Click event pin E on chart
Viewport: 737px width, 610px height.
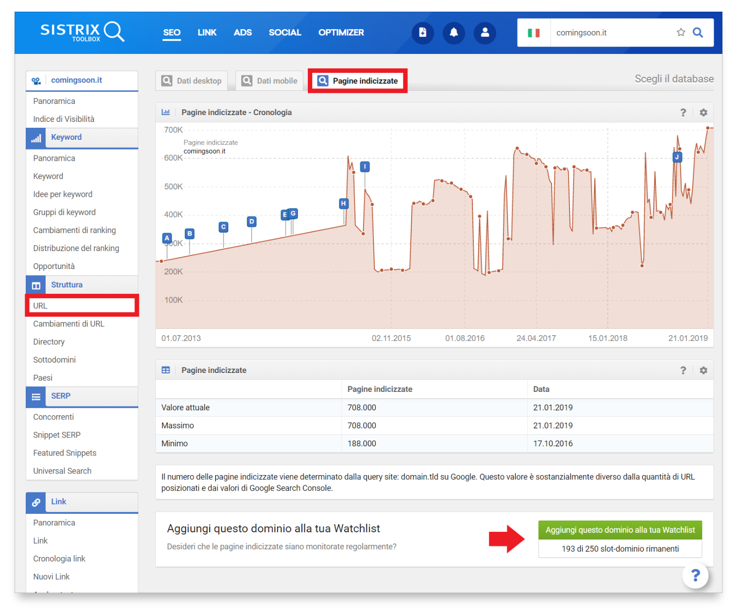[x=285, y=215]
